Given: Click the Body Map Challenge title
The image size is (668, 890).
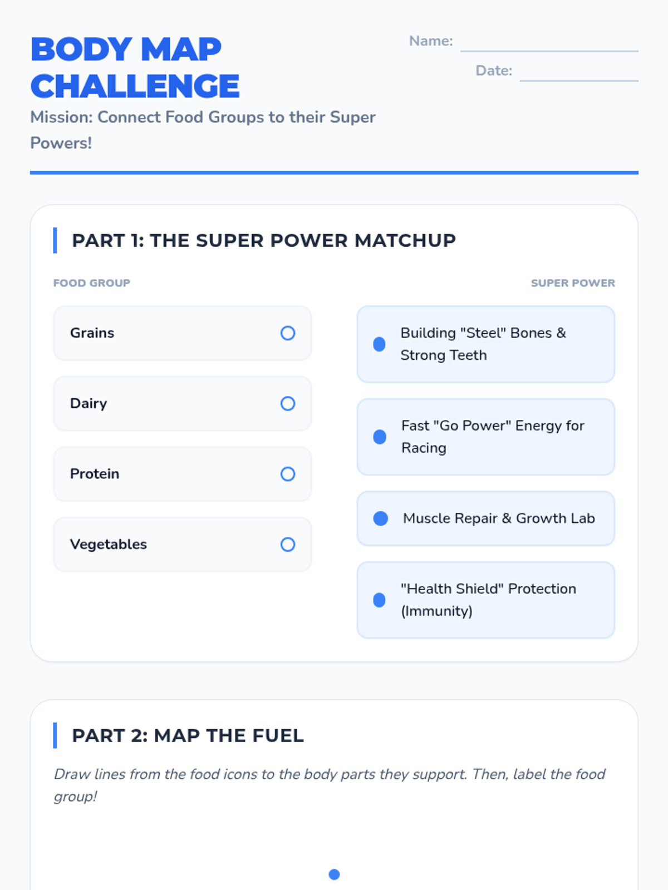Looking at the screenshot, I should pyautogui.click(x=135, y=67).
